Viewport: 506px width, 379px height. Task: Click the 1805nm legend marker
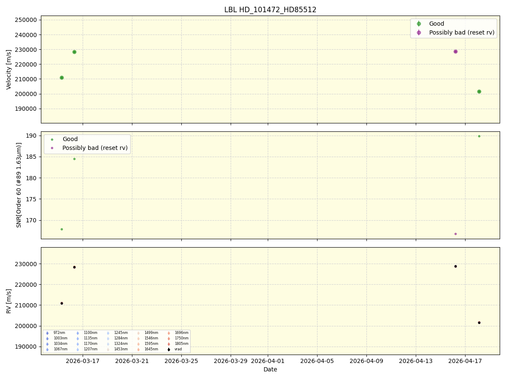tap(169, 344)
